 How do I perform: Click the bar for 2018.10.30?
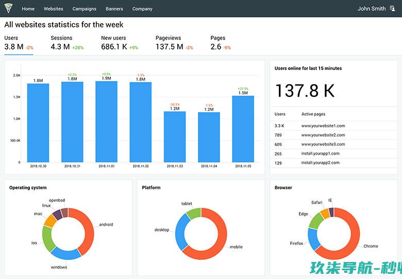pos(38,123)
